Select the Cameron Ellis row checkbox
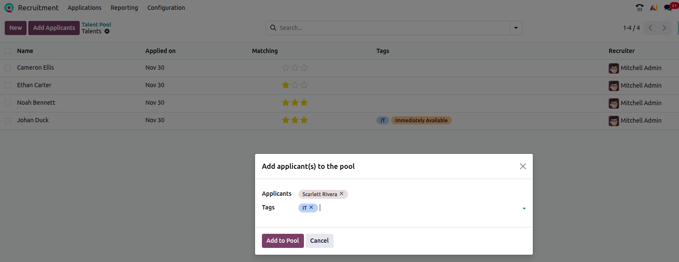 [x=8, y=68]
